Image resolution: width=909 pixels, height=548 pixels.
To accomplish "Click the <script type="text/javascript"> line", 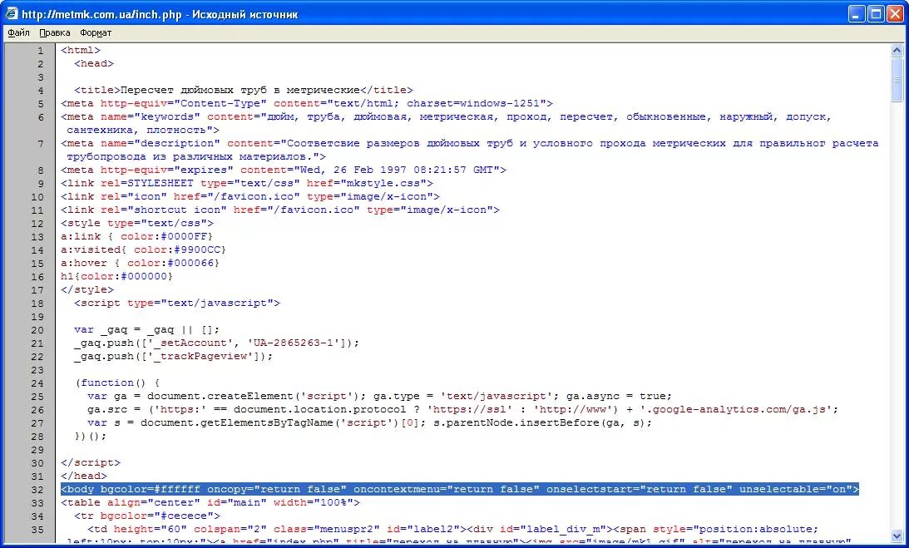I will point(177,304).
